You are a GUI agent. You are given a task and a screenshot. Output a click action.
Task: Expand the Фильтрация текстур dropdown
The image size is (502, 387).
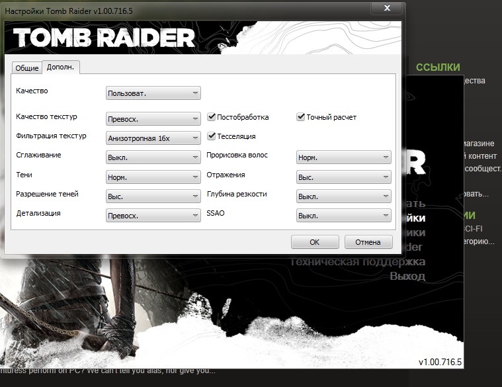pos(153,138)
